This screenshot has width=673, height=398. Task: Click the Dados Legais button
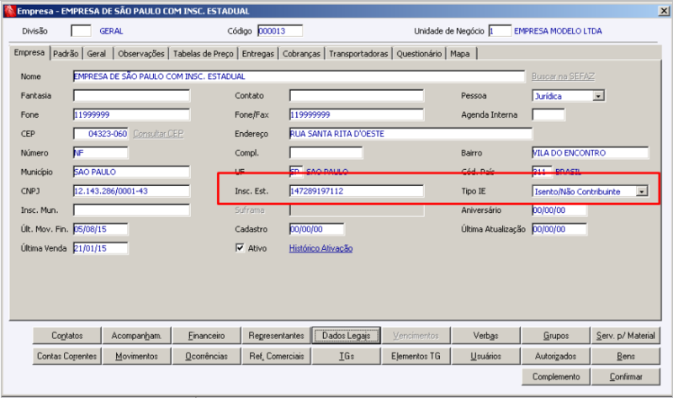(x=347, y=336)
